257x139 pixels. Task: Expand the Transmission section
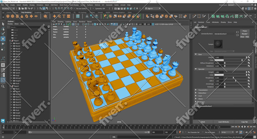(x=196, y=90)
